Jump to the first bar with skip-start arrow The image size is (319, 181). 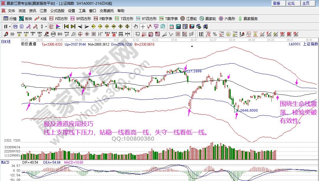point(66,26)
